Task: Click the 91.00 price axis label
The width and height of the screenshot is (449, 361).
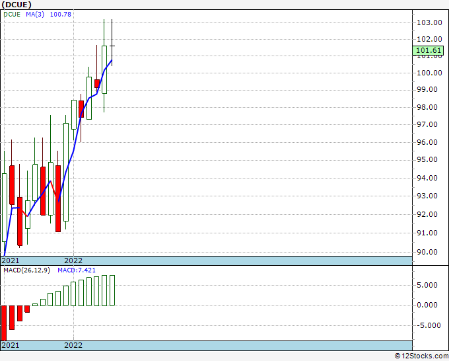Action: [427, 233]
